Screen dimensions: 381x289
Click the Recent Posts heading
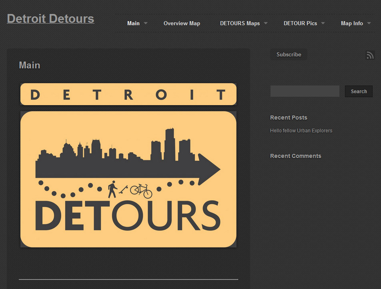[x=289, y=118]
